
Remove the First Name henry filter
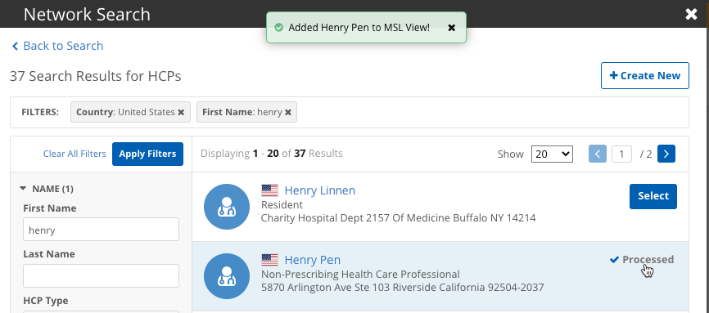click(x=288, y=112)
